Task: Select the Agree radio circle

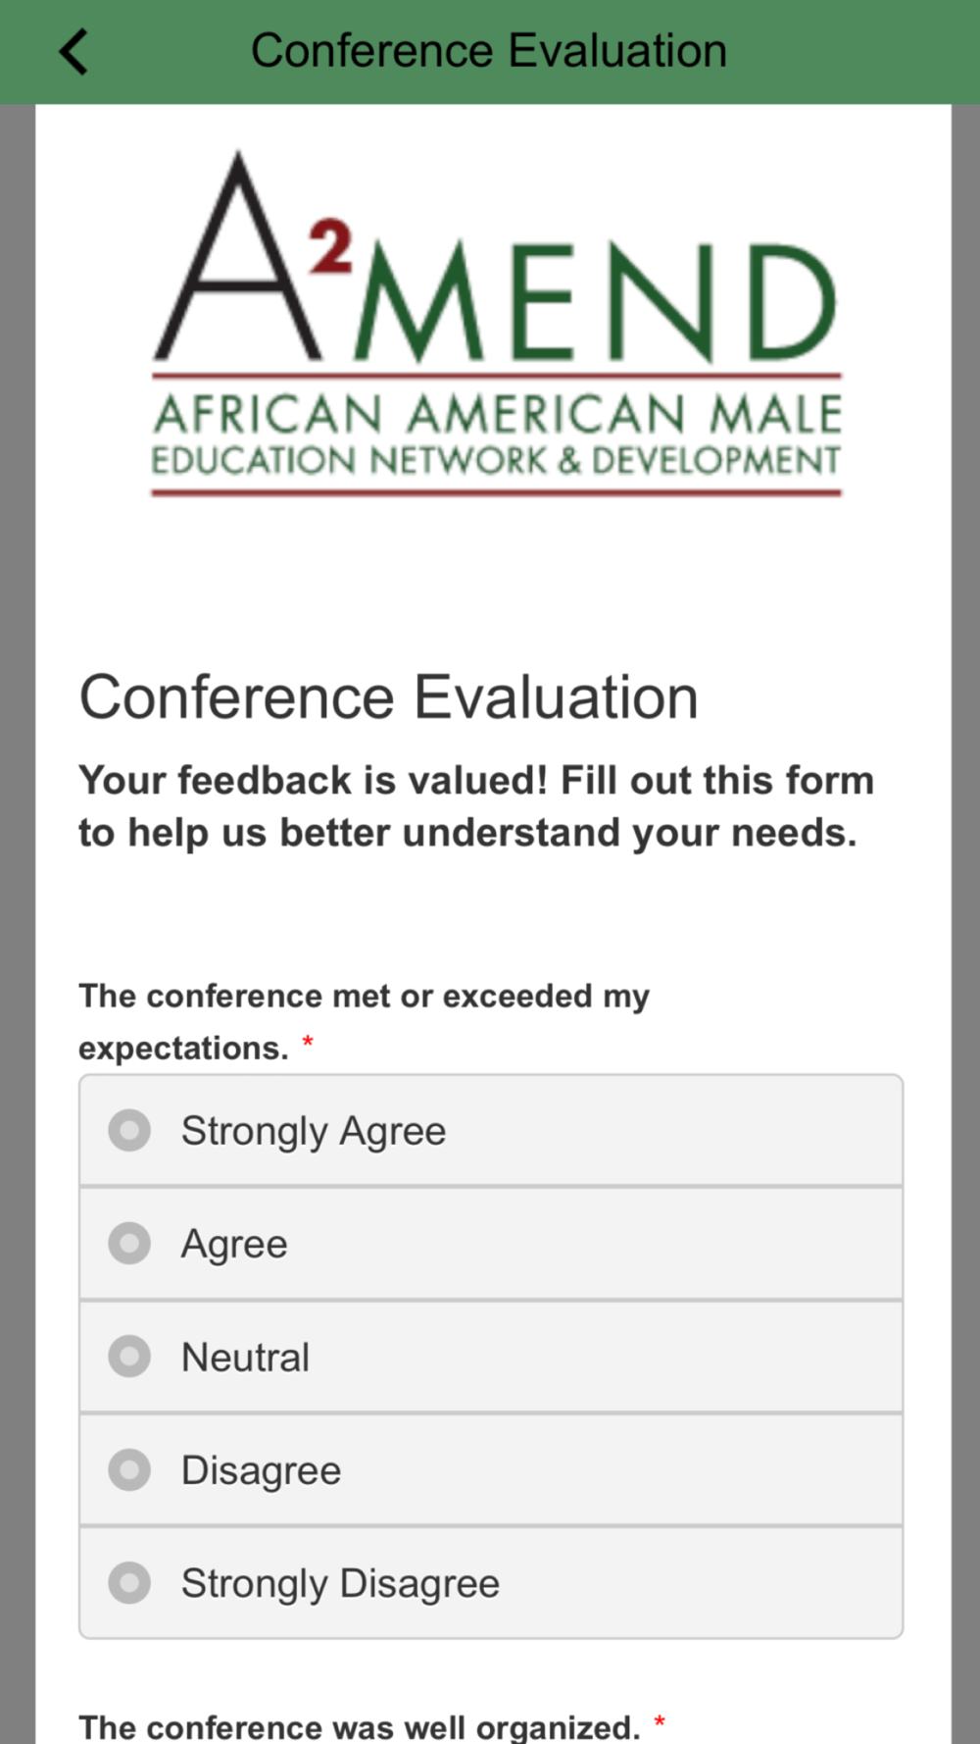Action: point(129,1243)
